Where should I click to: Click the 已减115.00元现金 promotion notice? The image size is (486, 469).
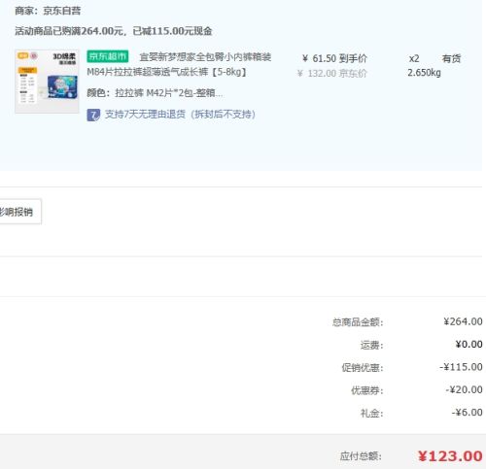(172, 31)
